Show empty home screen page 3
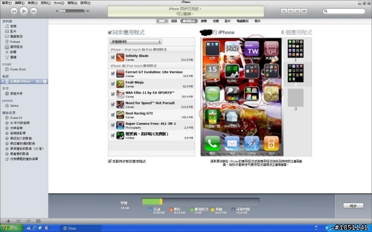The height and width of the screenshot is (232, 372). coord(295,97)
